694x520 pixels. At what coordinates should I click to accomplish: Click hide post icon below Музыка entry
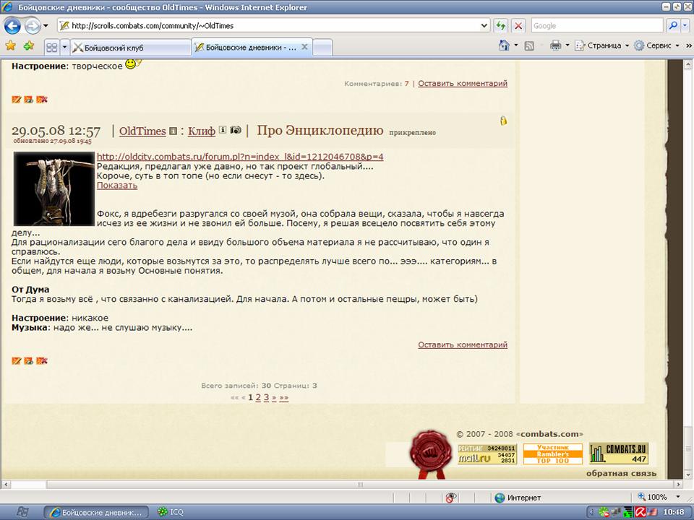[29, 361]
